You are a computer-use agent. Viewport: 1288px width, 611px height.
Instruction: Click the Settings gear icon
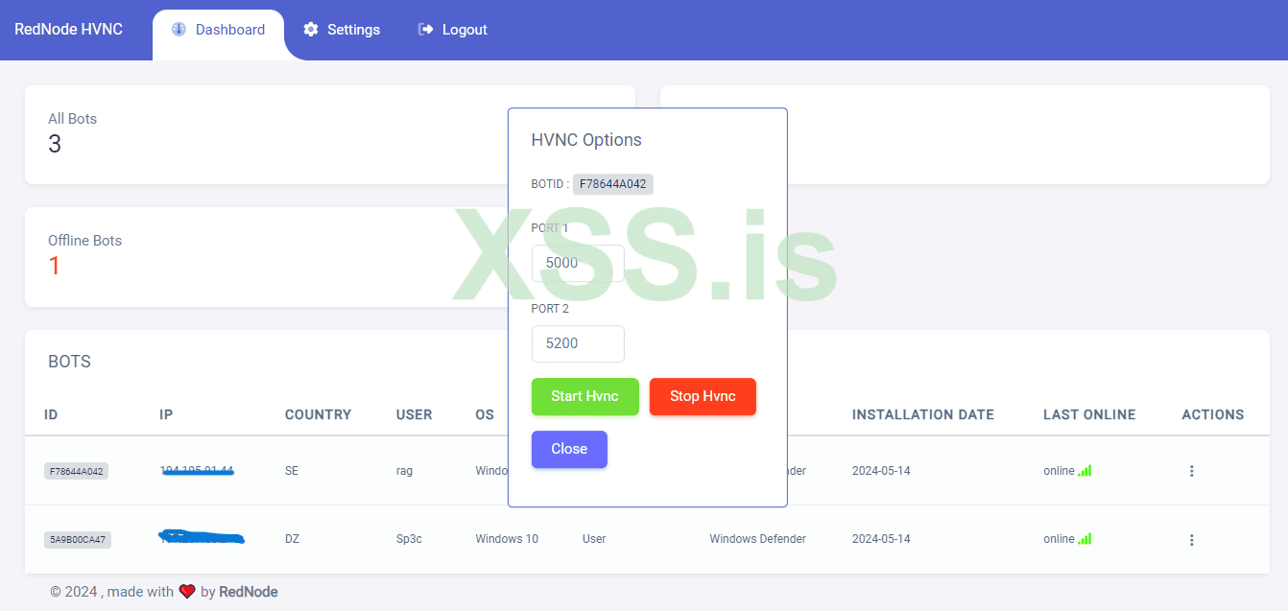[310, 29]
